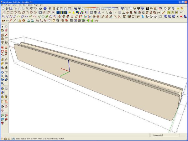The height and width of the screenshot is (141, 188).
Task: Choose the Select arrow tool
Action: (x=2, y=27)
